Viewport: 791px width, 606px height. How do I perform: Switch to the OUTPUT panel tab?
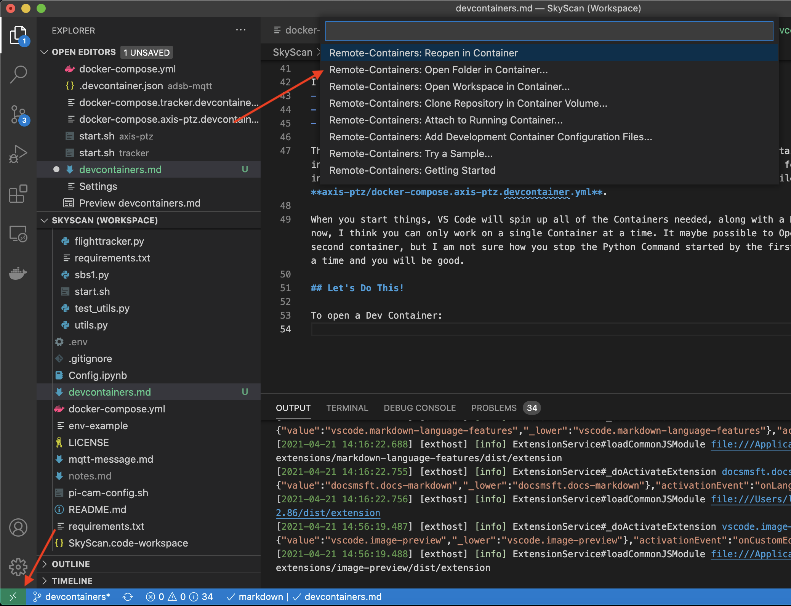pyautogui.click(x=293, y=408)
